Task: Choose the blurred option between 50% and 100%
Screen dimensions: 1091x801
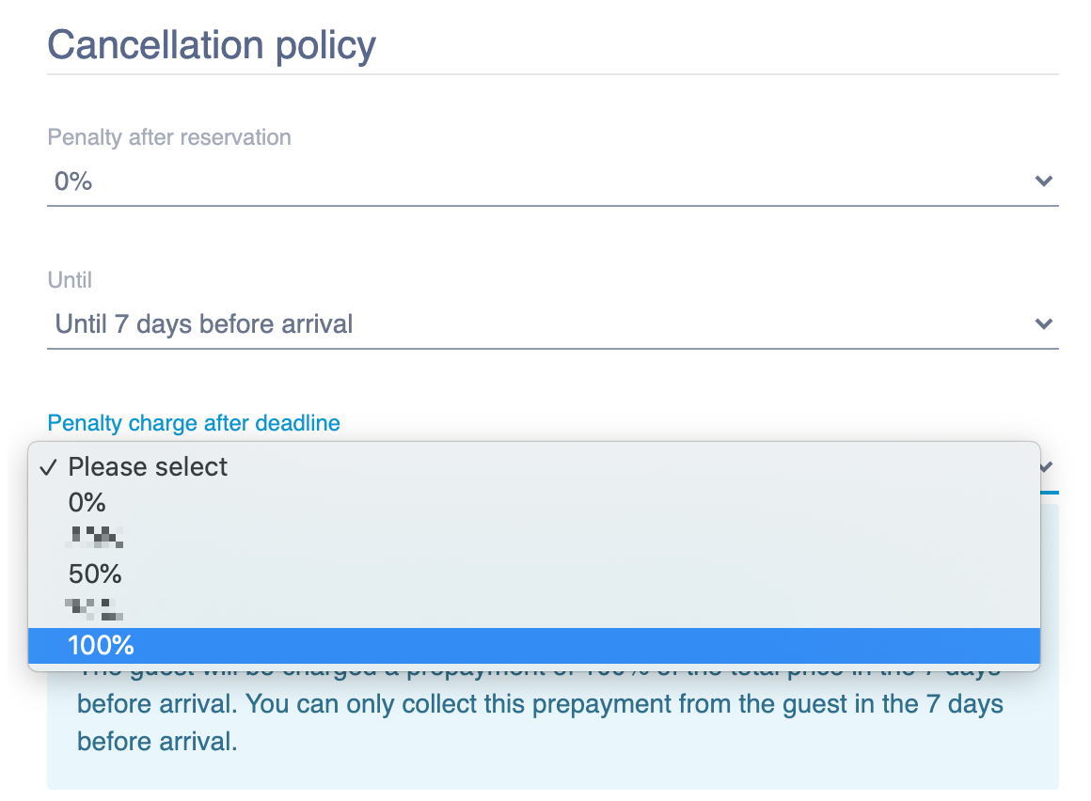Action: (95, 609)
